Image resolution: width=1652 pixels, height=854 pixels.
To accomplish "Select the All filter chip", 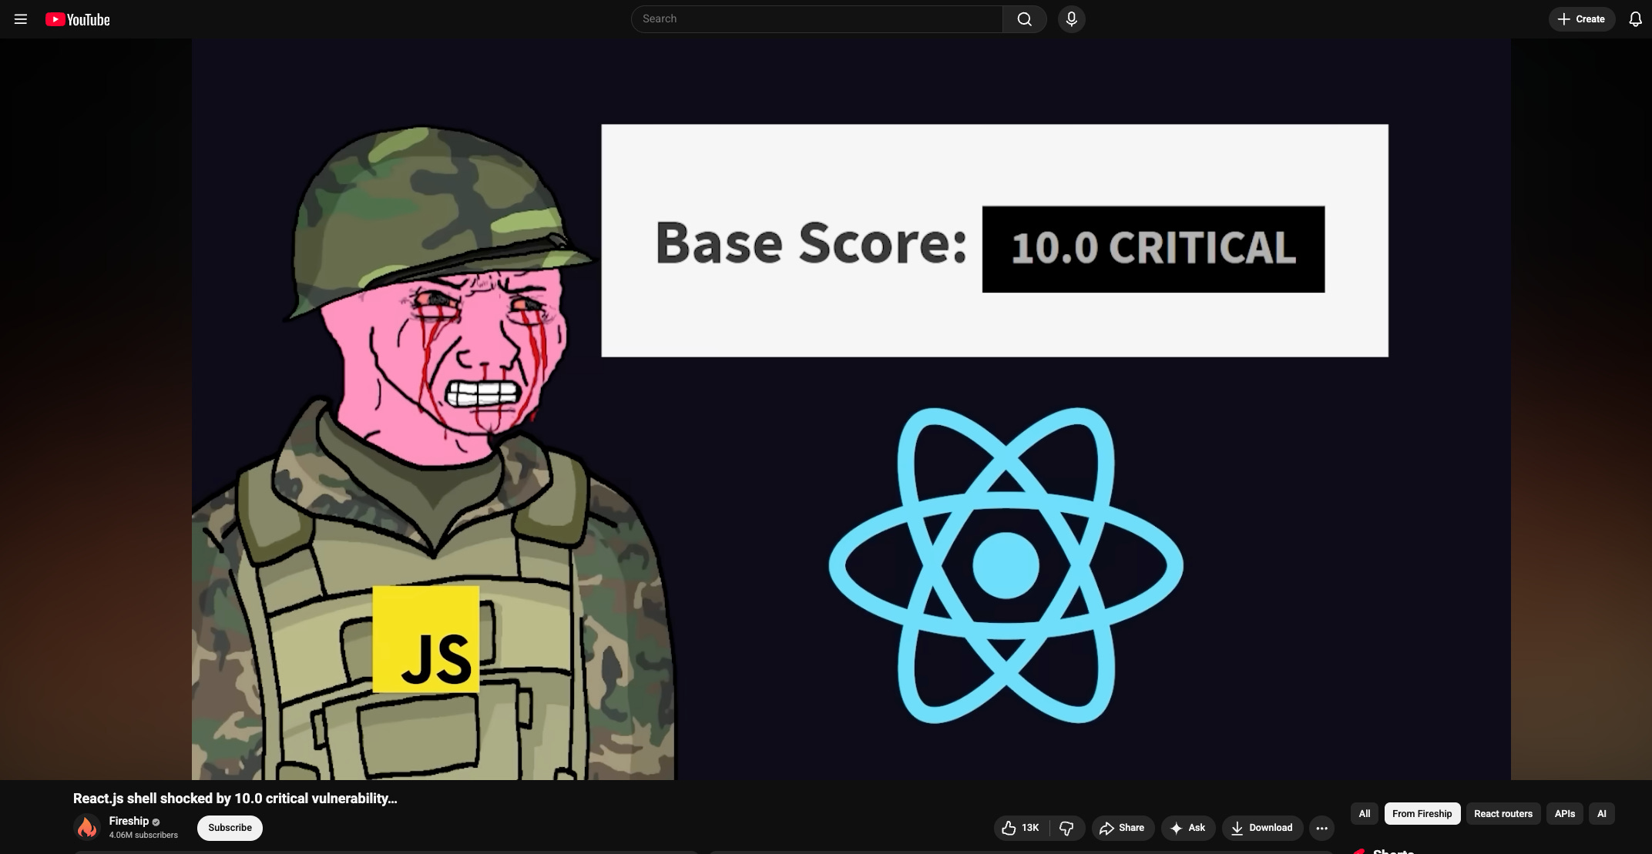I will pos(1364,813).
